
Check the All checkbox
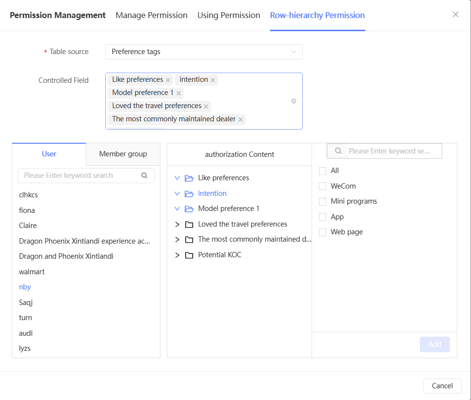click(322, 171)
